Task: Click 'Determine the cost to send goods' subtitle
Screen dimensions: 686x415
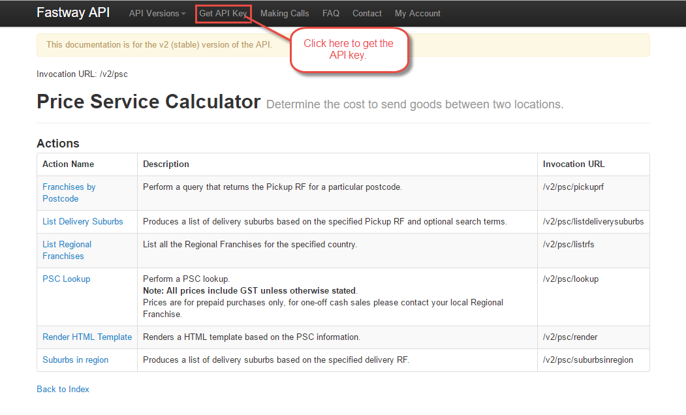Action: [x=414, y=104]
